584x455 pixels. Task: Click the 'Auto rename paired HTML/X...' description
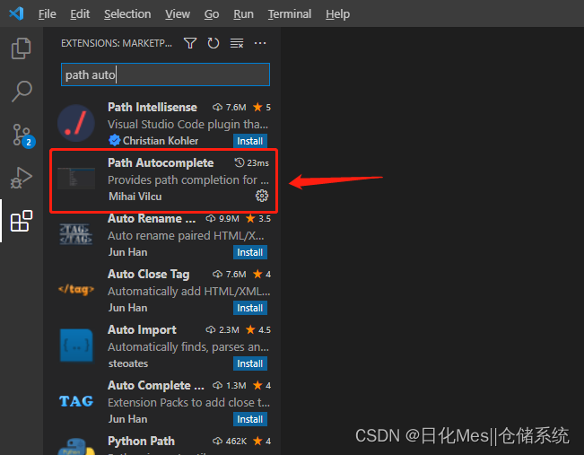coord(186,235)
